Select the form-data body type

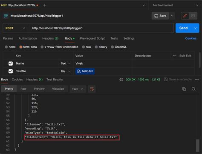(x=21, y=47)
